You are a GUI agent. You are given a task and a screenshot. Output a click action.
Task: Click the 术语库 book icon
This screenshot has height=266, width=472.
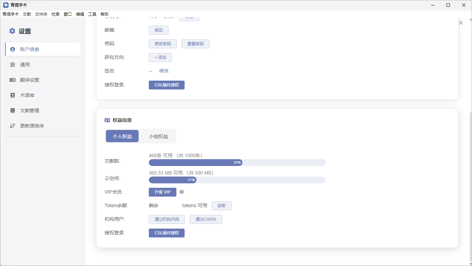click(x=13, y=95)
